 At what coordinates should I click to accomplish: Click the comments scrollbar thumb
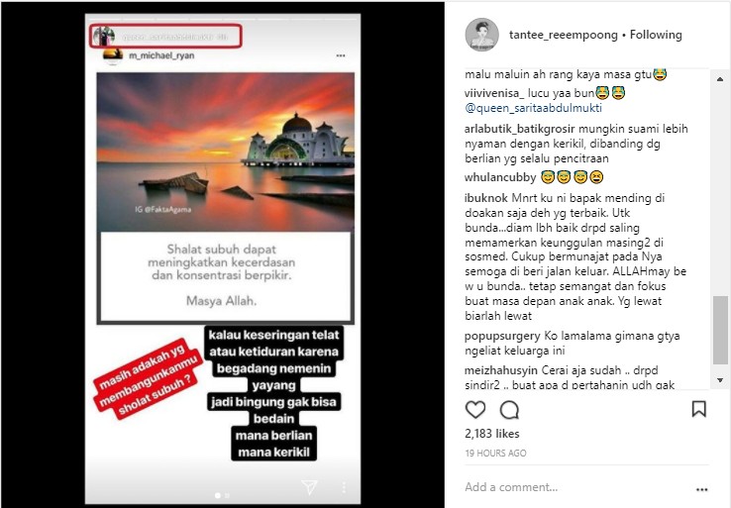click(x=720, y=330)
